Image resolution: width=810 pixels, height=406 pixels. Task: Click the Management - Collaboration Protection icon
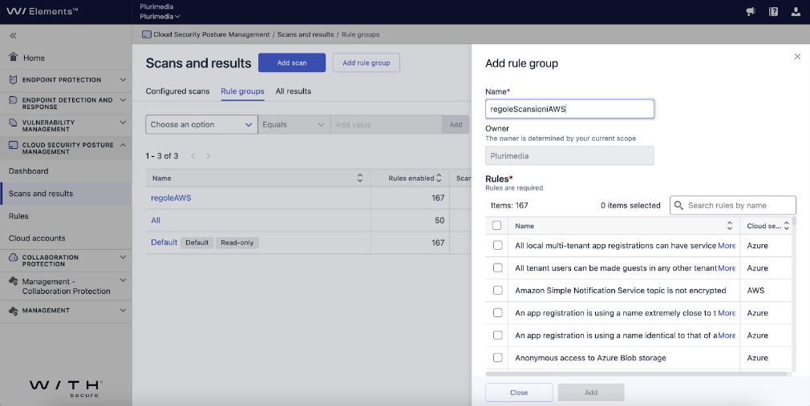[x=14, y=281]
